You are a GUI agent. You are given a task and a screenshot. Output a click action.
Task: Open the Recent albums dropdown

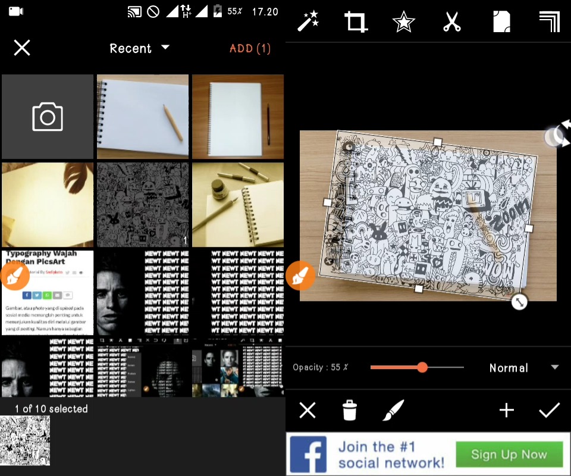tap(139, 48)
